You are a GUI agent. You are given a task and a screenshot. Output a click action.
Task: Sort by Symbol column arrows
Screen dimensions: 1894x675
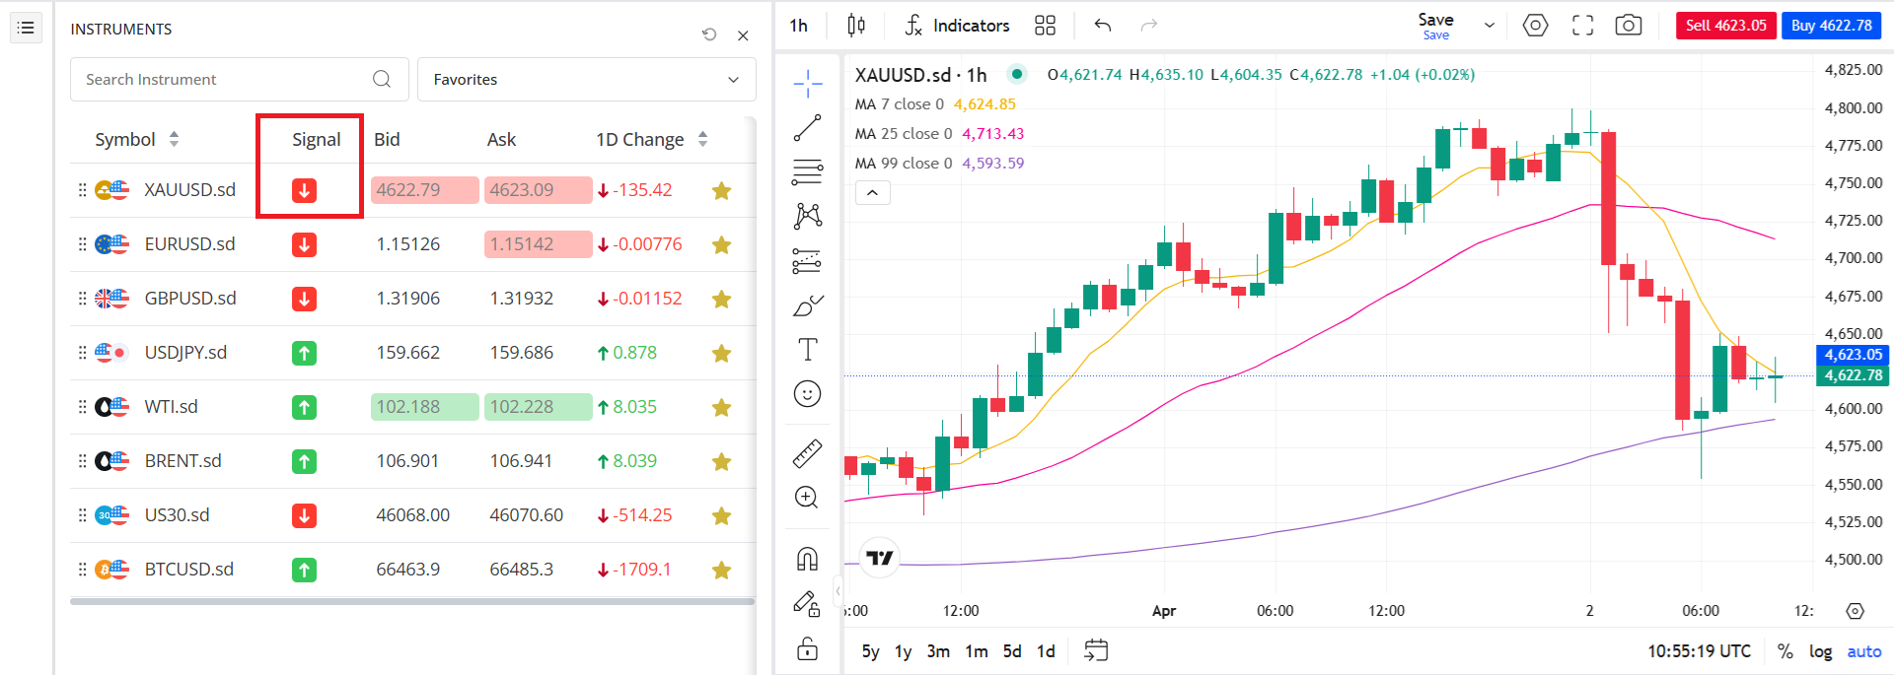pos(174,139)
